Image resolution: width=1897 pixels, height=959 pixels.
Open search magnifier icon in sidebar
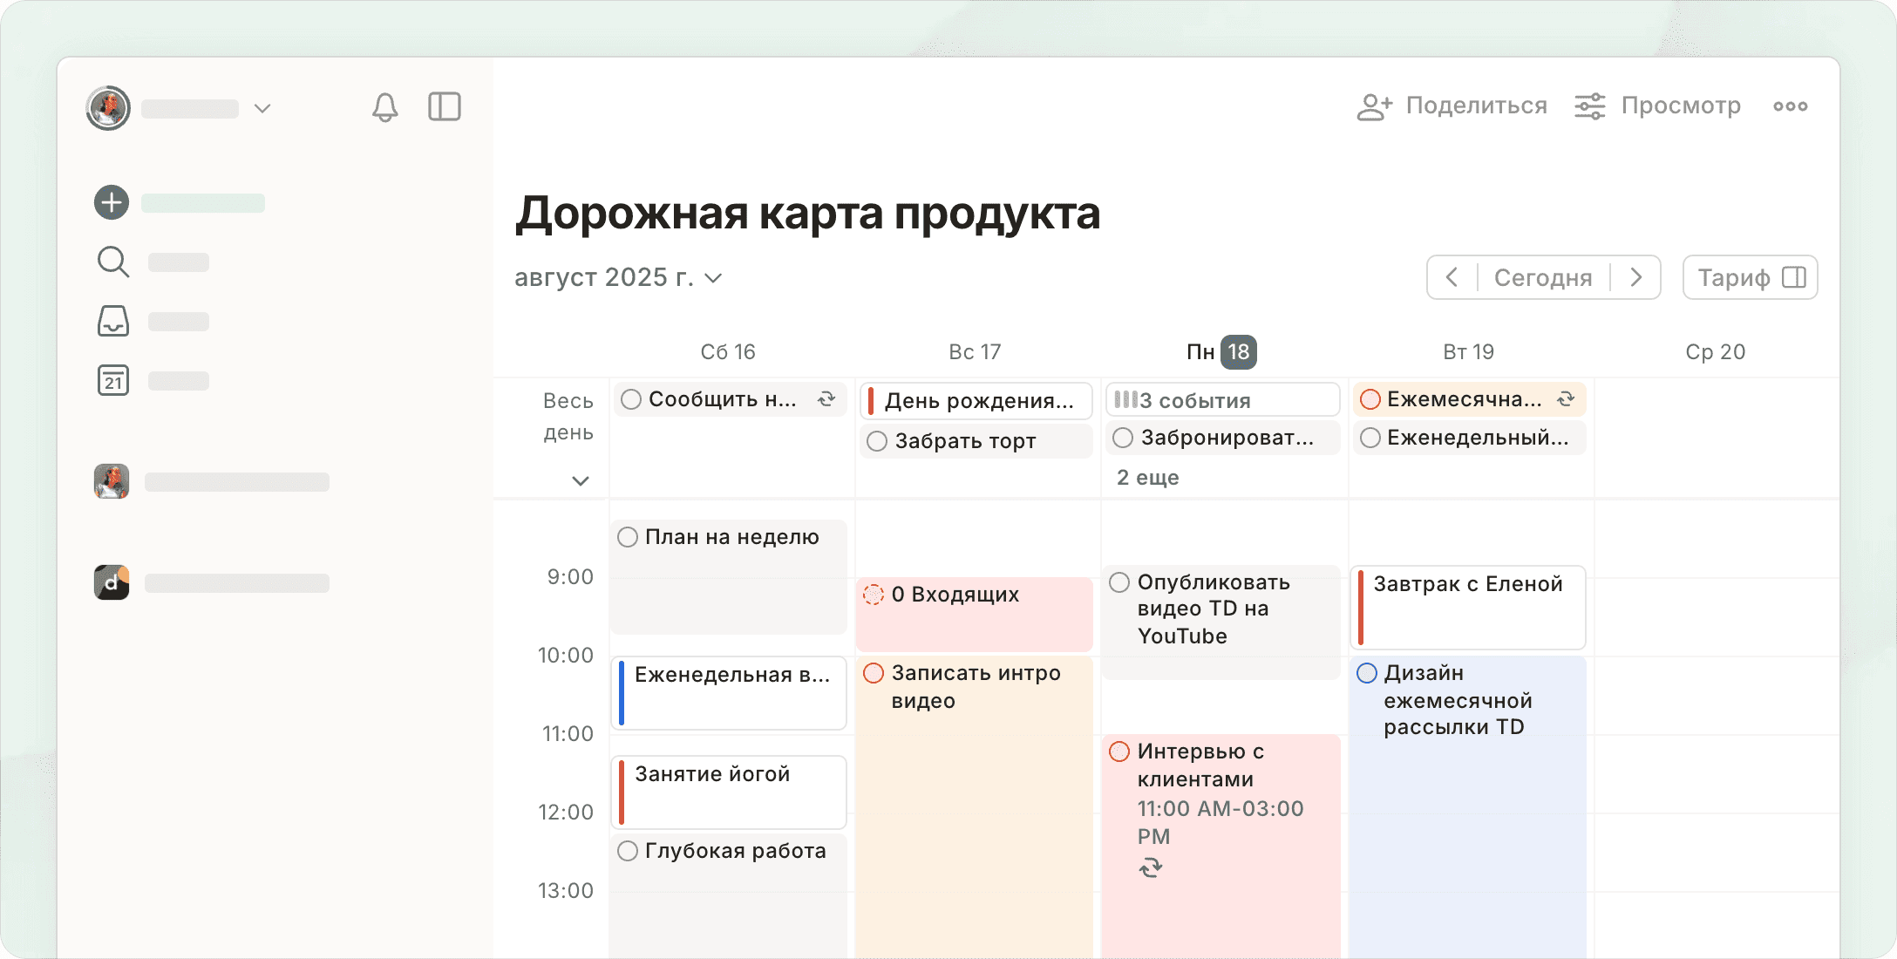[x=112, y=262]
